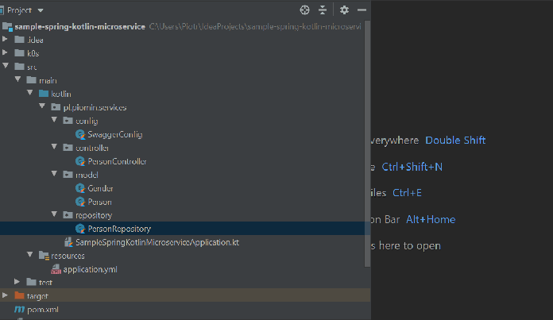Viewport: 553px width, 320px height.
Task: Collapse the repository package arrow
Action: click(53, 214)
